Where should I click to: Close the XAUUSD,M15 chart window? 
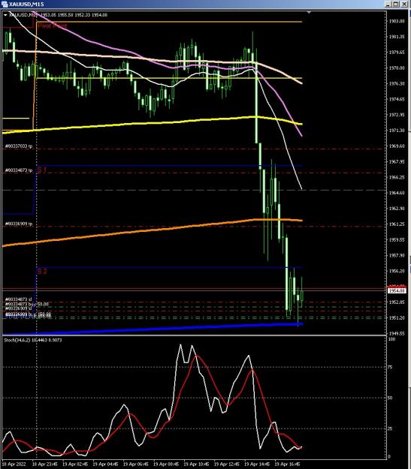pos(403,4)
